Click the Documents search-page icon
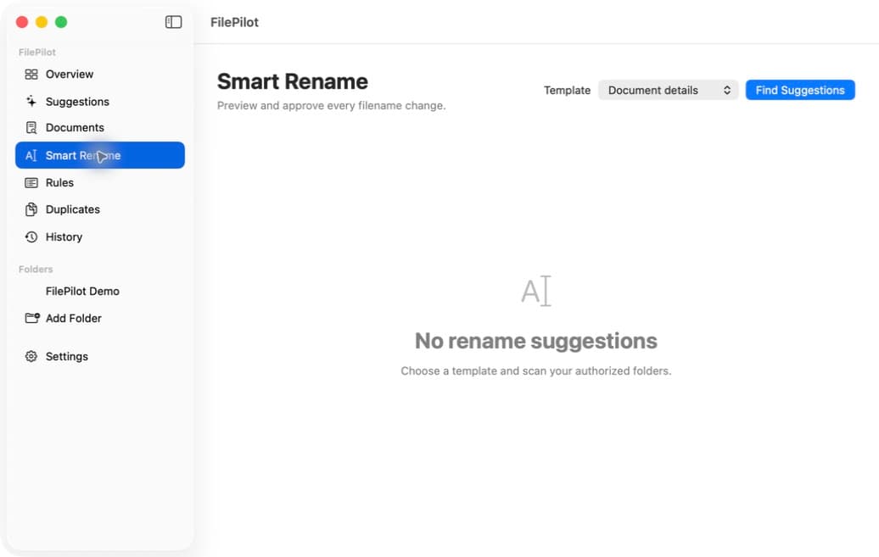The image size is (879, 557). click(x=31, y=128)
